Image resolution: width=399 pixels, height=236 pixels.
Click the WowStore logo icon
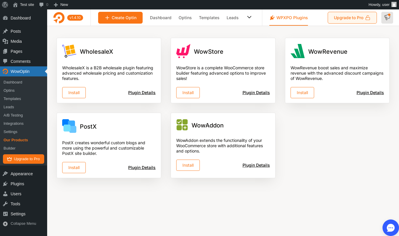(x=183, y=51)
